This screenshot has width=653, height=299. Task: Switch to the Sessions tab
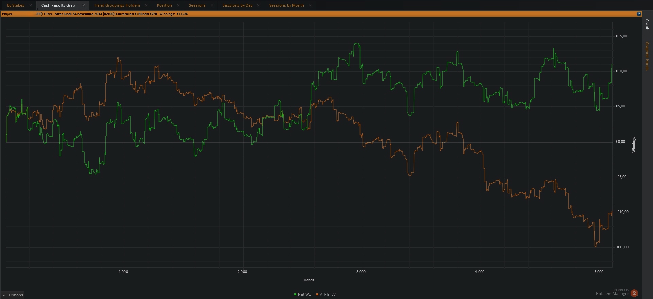(197, 5)
